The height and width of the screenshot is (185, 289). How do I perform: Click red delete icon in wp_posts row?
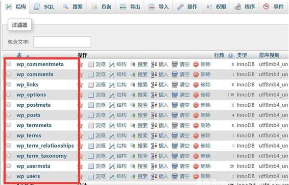[x=196, y=115]
